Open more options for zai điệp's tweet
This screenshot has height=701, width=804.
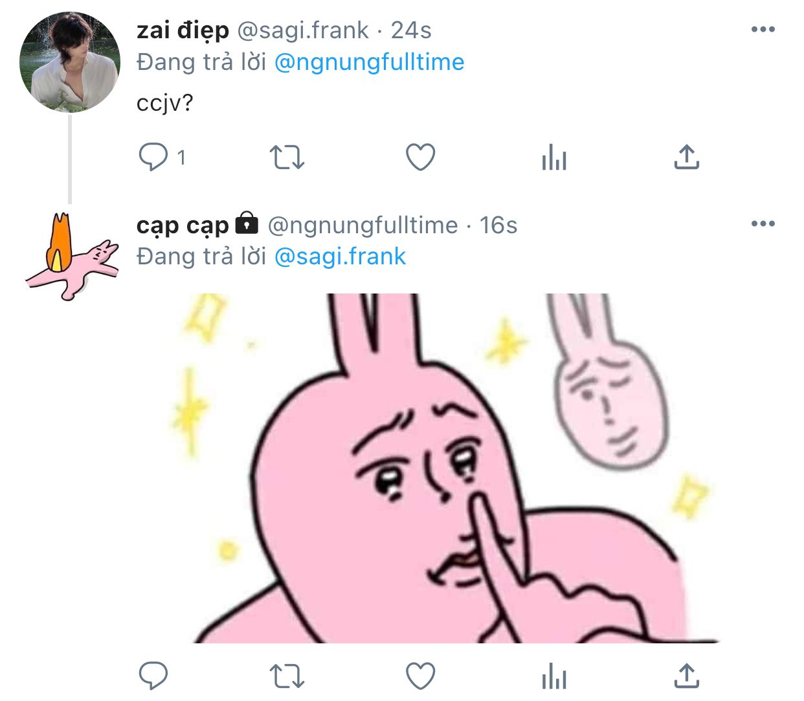[763, 29]
